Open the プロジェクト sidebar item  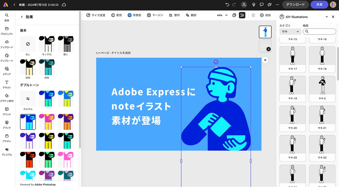7,31
